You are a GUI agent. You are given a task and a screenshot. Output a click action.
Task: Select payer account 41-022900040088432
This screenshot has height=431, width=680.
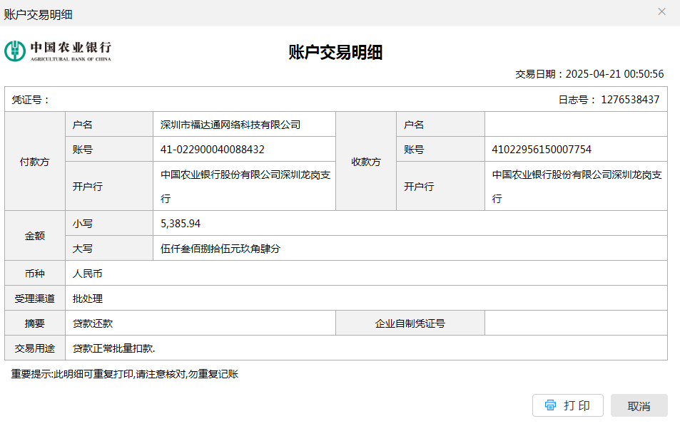pos(213,150)
